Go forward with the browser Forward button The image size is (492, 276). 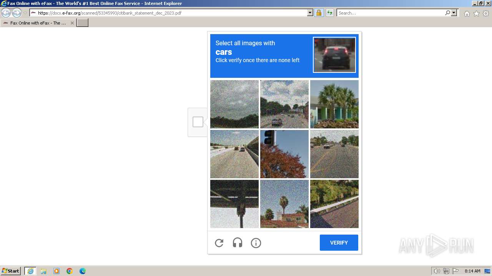coord(17,13)
